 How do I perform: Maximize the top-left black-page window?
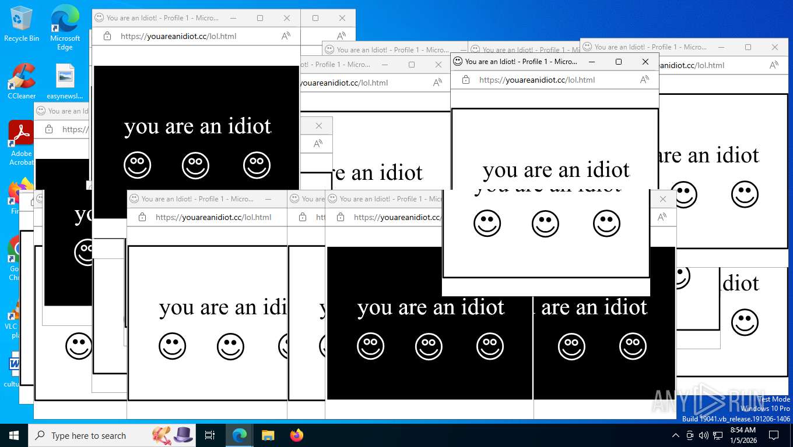pos(260,18)
